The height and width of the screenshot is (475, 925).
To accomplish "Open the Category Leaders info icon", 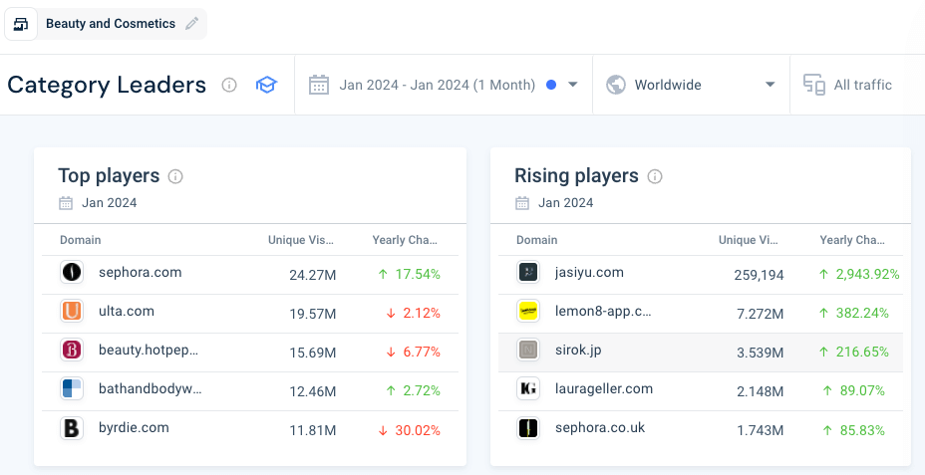I will point(229,85).
